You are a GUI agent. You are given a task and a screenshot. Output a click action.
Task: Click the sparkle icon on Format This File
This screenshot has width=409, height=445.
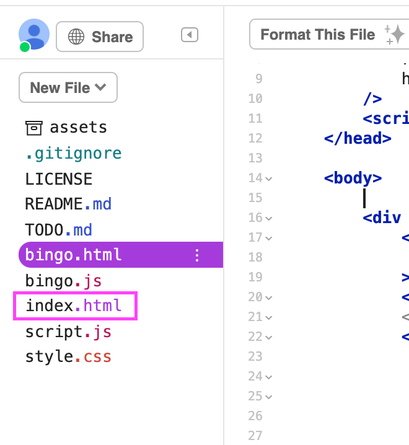pyautogui.click(x=394, y=35)
